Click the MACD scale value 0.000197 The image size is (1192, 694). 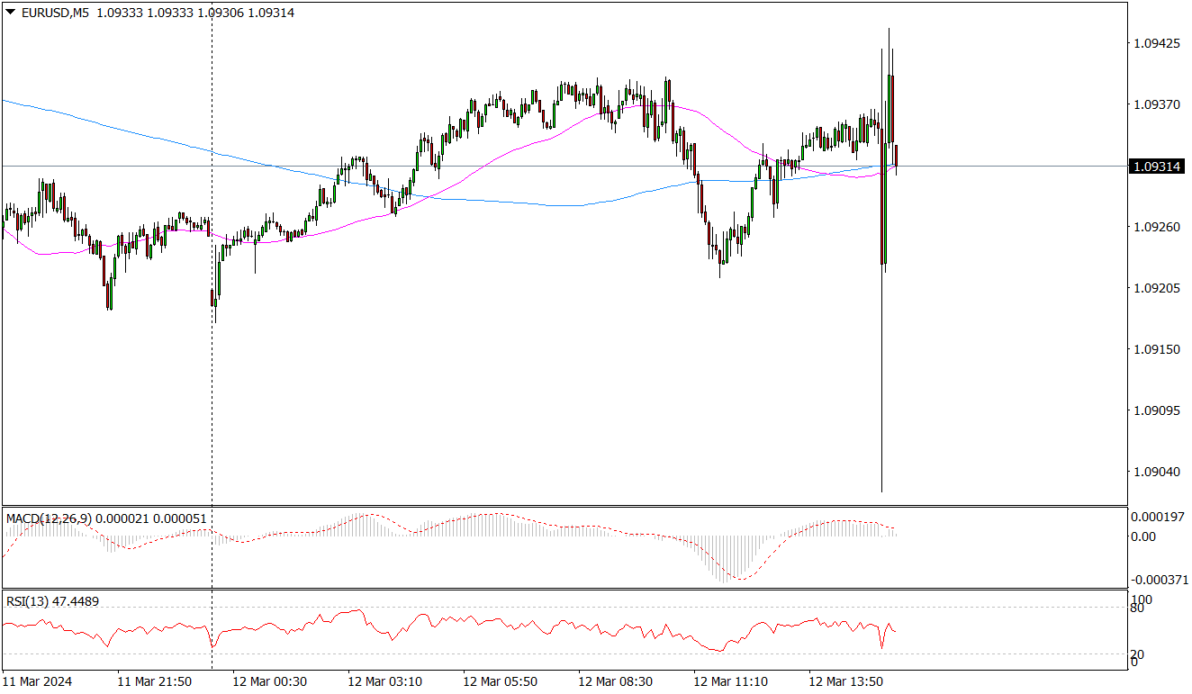point(1158,518)
